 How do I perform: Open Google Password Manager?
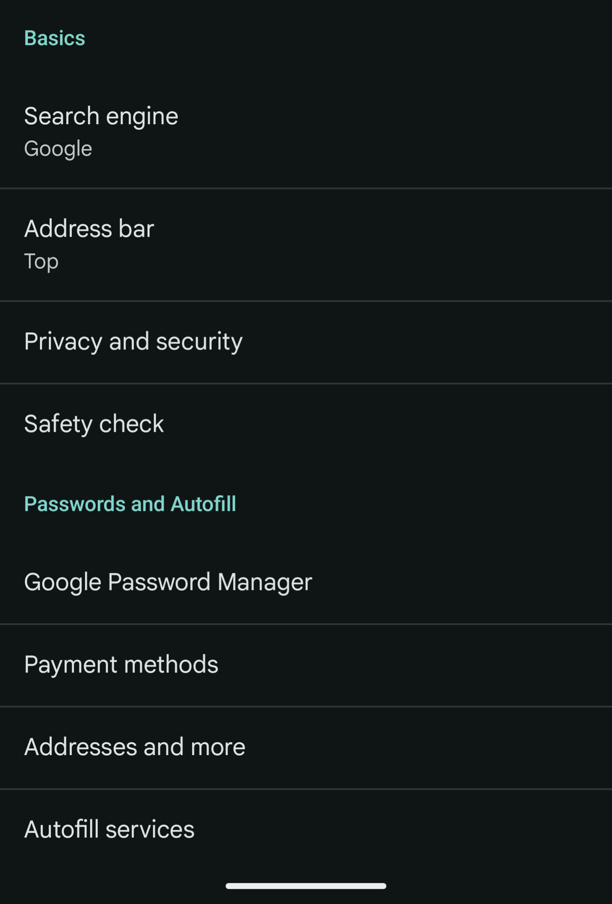click(x=168, y=582)
